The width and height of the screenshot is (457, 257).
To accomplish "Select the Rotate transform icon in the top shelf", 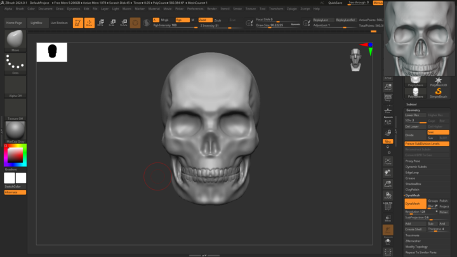I will click(124, 23).
